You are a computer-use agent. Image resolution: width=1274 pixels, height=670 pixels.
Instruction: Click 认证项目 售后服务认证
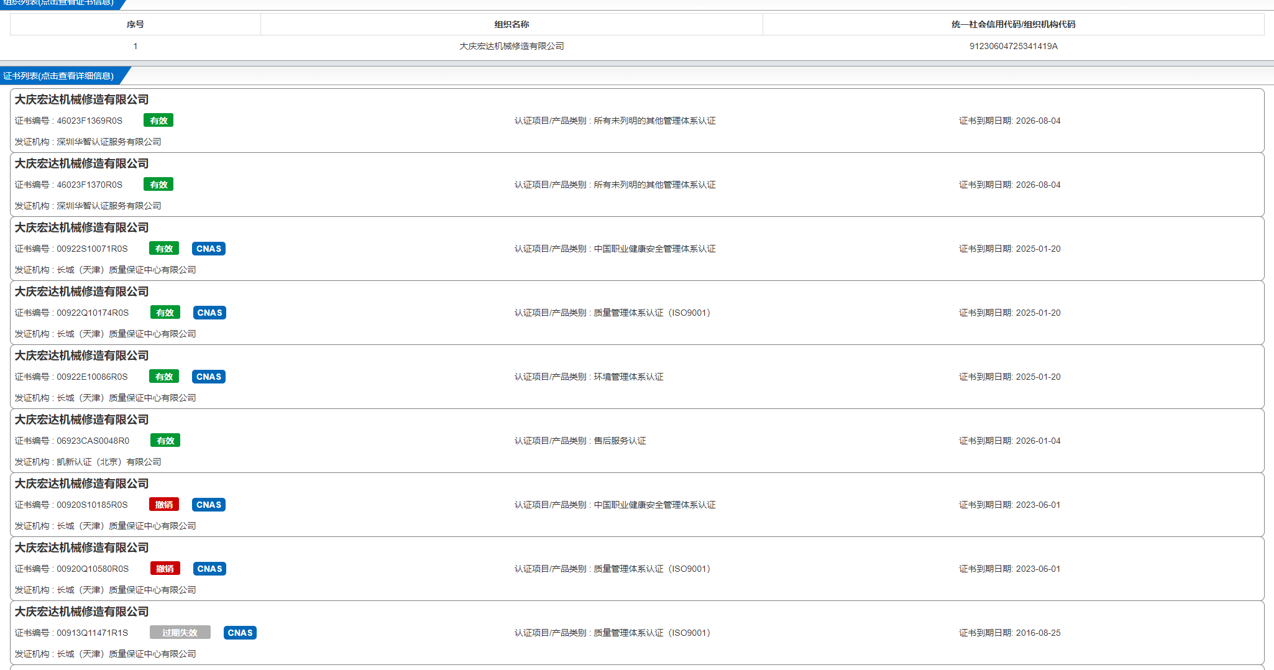(580, 441)
